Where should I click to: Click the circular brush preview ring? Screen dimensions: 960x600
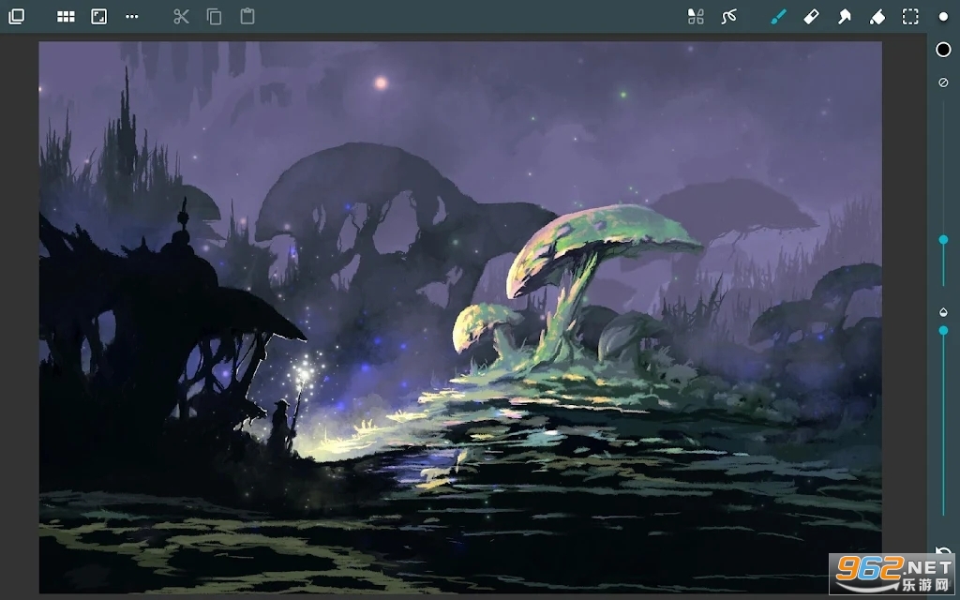(943, 50)
